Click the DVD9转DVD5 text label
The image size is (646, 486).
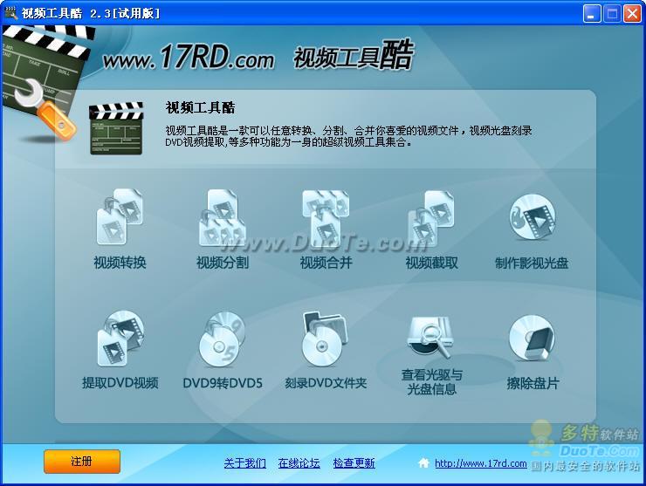[x=223, y=383]
